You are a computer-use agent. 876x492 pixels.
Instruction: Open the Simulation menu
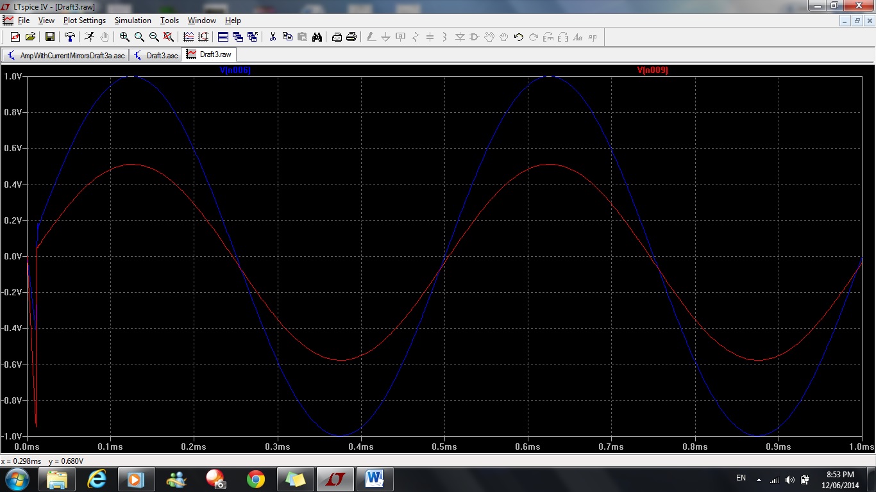click(133, 20)
